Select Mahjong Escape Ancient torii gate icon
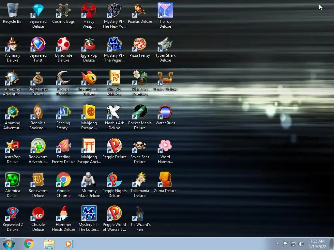The height and width of the screenshot is (250, 334). 89,146
